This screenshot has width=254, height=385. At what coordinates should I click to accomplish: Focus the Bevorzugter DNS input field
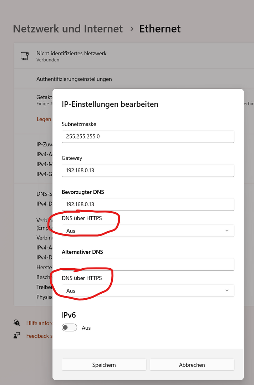148,204
